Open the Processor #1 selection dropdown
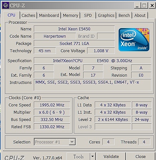The image size is (156, 160). pos(55,142)
